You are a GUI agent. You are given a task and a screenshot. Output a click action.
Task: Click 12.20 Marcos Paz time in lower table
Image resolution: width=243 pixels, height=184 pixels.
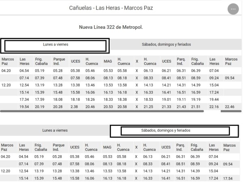tap(6, 171)
